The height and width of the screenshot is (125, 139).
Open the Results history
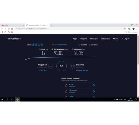click(83, 45)
